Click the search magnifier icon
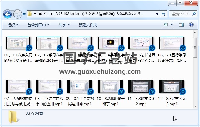200x127 pixels. pos(194,14)
